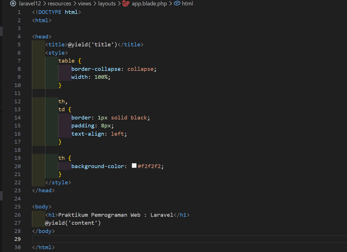
Task: Click line number 20 in gutter
Action: point(17,166)
